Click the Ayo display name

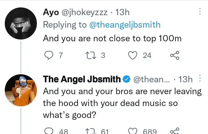coord(51,12)
